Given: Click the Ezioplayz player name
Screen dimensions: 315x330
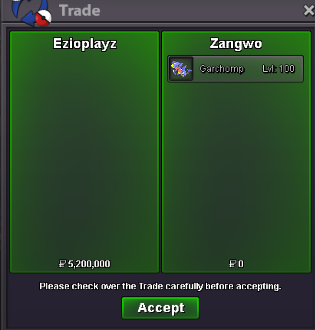Looking at the screenshot, I should [84, 44].
